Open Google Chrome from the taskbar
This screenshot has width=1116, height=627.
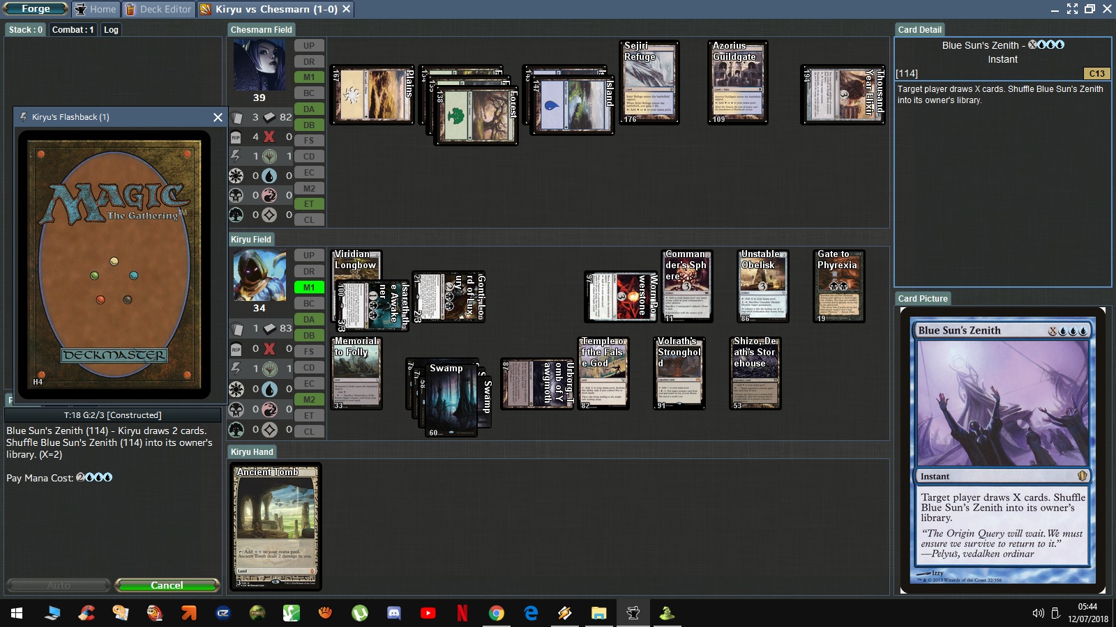[x=497, y=613]
